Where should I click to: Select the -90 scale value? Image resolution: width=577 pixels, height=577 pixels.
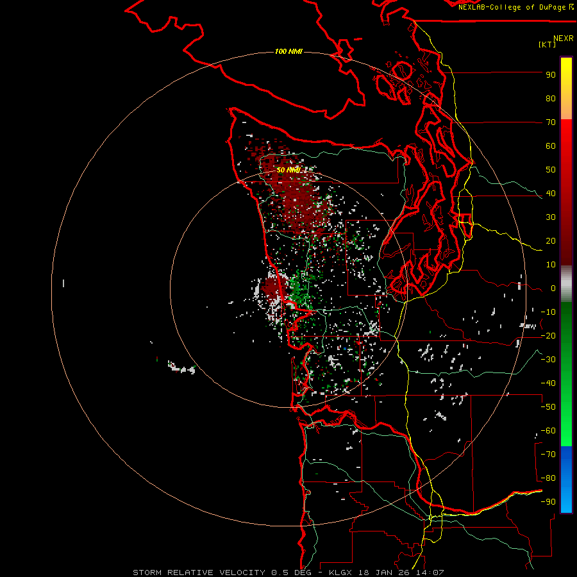click(548, 502)
